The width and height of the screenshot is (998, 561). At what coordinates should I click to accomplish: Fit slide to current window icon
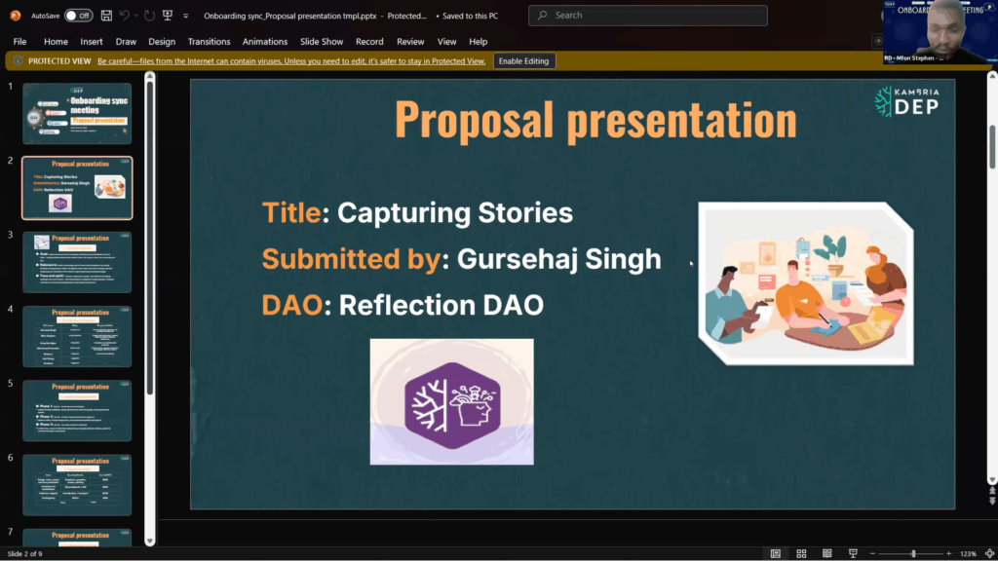pyautogui.click(x=988, y=553)
